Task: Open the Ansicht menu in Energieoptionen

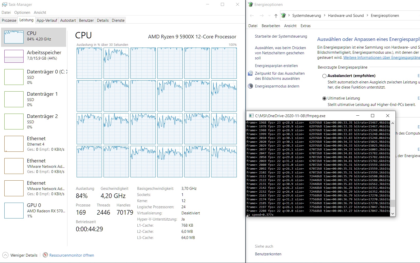Action: click(290, 26)
